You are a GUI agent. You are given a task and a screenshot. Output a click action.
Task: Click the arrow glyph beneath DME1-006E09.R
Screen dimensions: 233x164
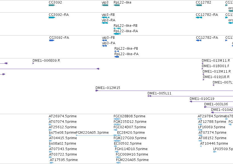pyautogui.click(x=33, y=63)
